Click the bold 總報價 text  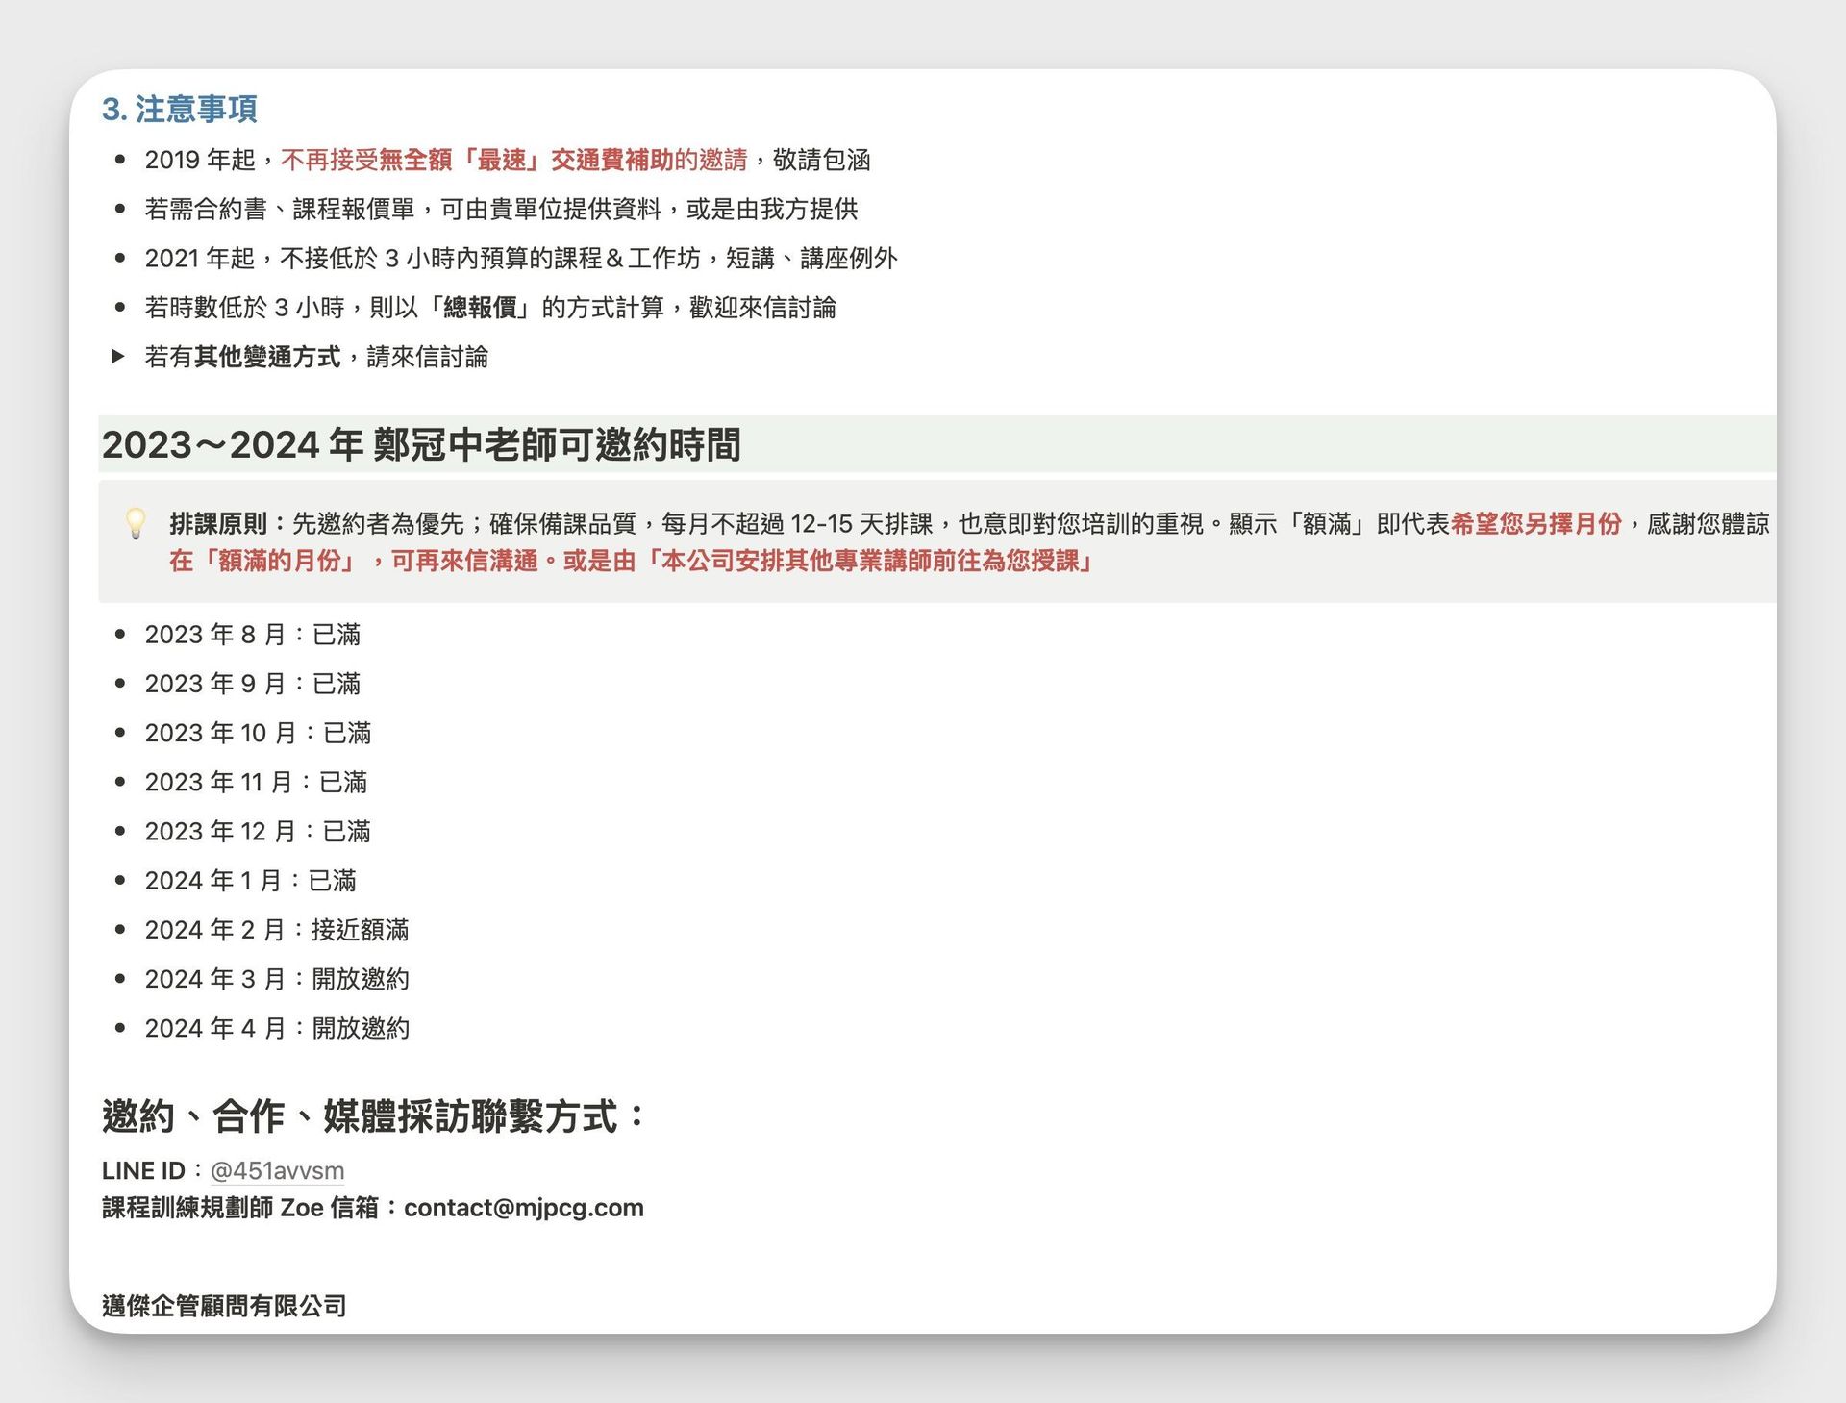[480, 308]
